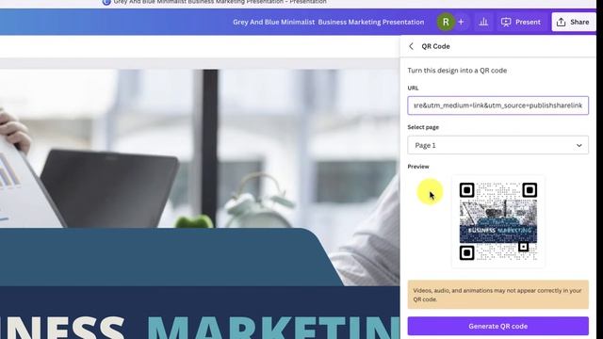The height and width of the screenshot is (339, 603).
Task: Add collaborator with the plus icon
Action: [x=461, y=23]
